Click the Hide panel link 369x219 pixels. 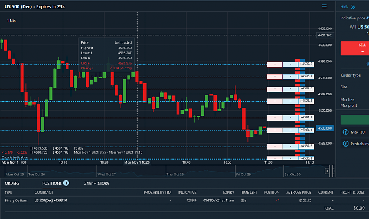click(x=344, y=7)
